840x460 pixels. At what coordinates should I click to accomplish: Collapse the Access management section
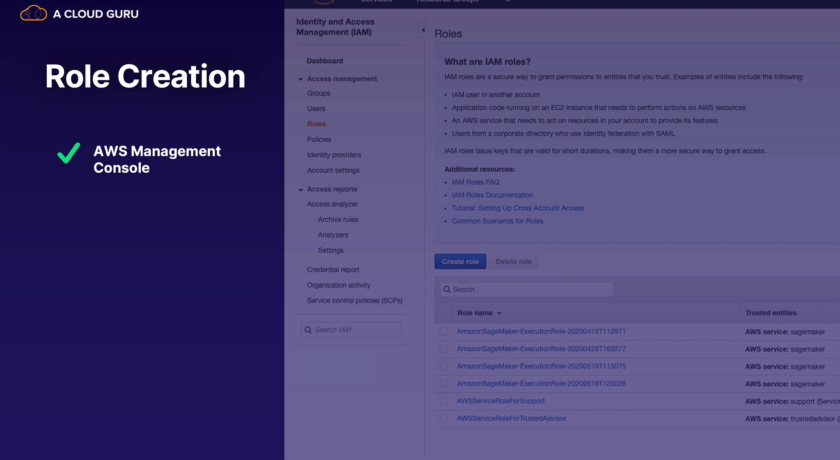click(301, 79)
